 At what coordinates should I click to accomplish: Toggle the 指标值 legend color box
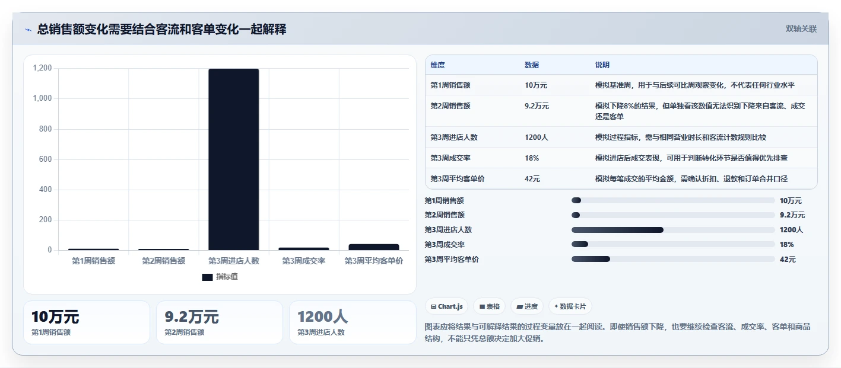[207, 277]
